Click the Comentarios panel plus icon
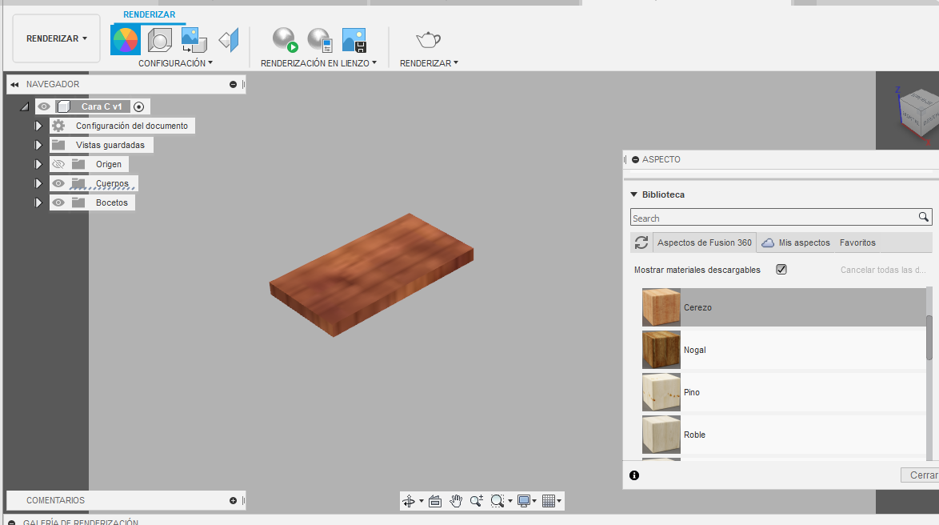939x525 pixels. click(x=233, y=500)
